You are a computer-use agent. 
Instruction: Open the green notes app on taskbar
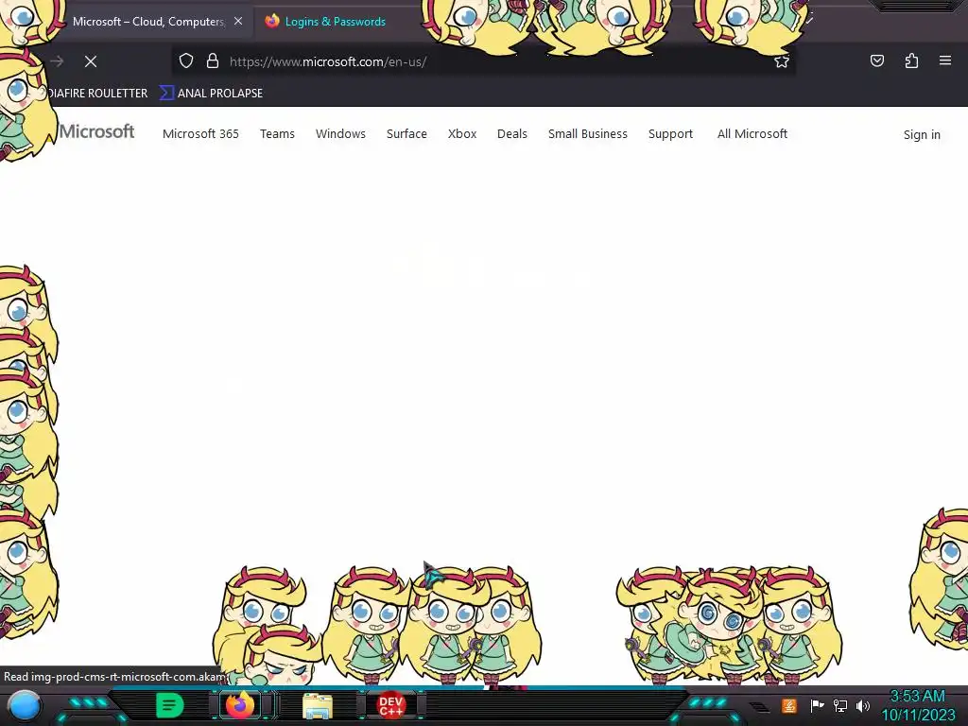pyautogui.click(x=170, y=705)
